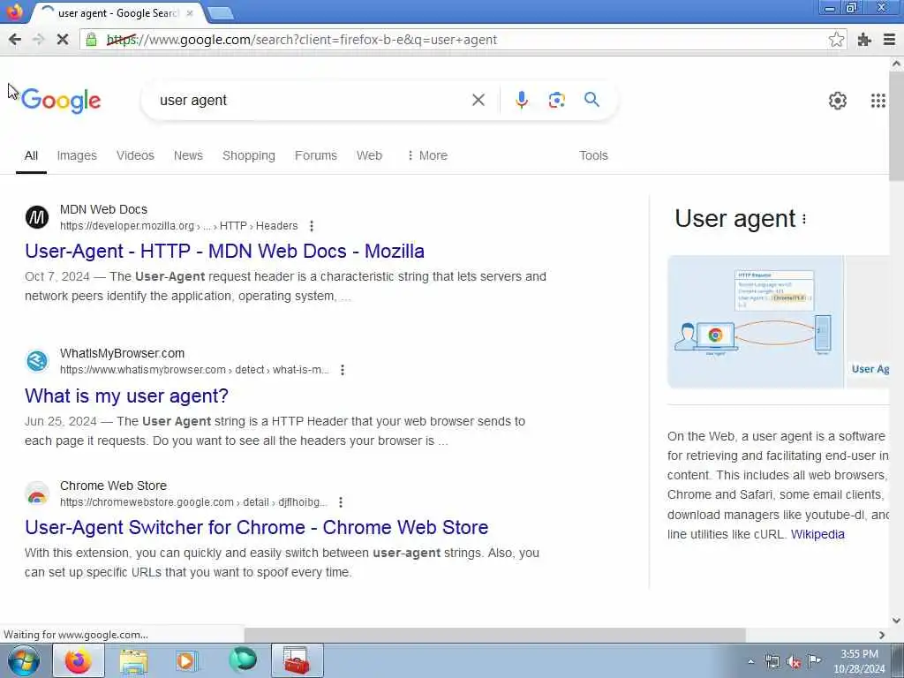
Task: Expand the More search filters menu
Action: tap(427, 155)
